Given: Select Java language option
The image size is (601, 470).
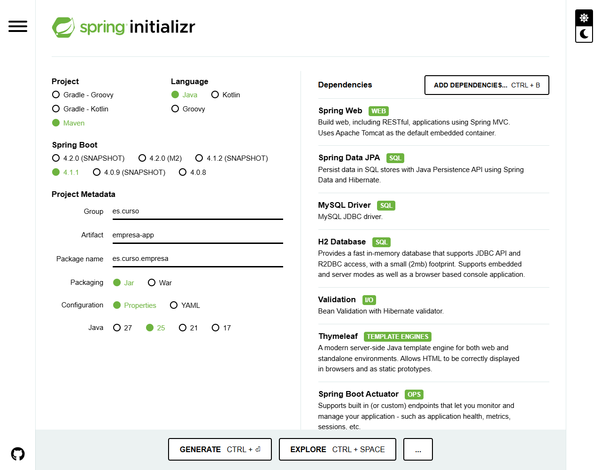Looking at the screenshot, I should coord(185,95).
